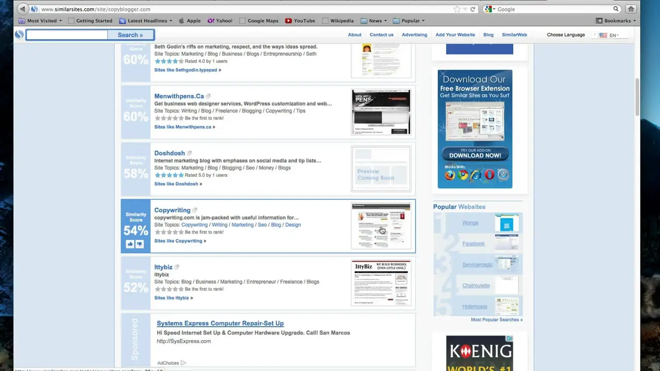Expand the Popular bookmarks folder

pos(409,21)
